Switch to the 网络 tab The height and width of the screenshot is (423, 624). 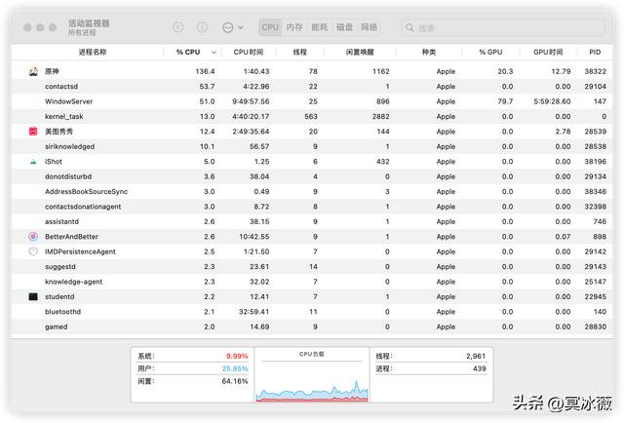click(x=369, y=27)
